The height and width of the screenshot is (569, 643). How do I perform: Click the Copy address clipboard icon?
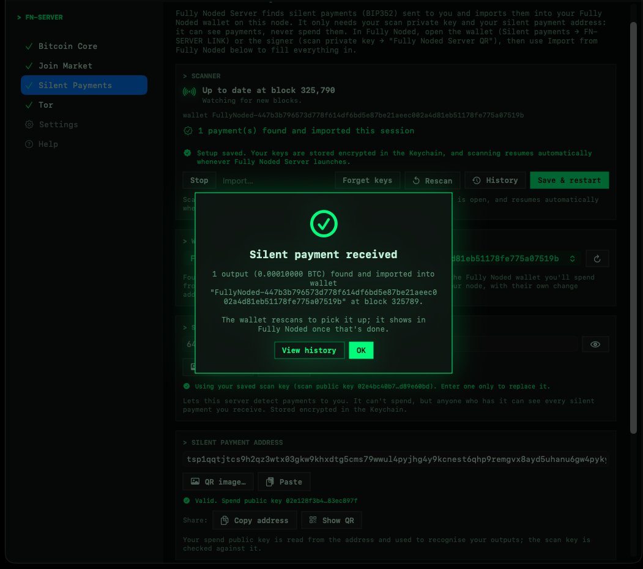pyautogui.click(x=225, y=521)
